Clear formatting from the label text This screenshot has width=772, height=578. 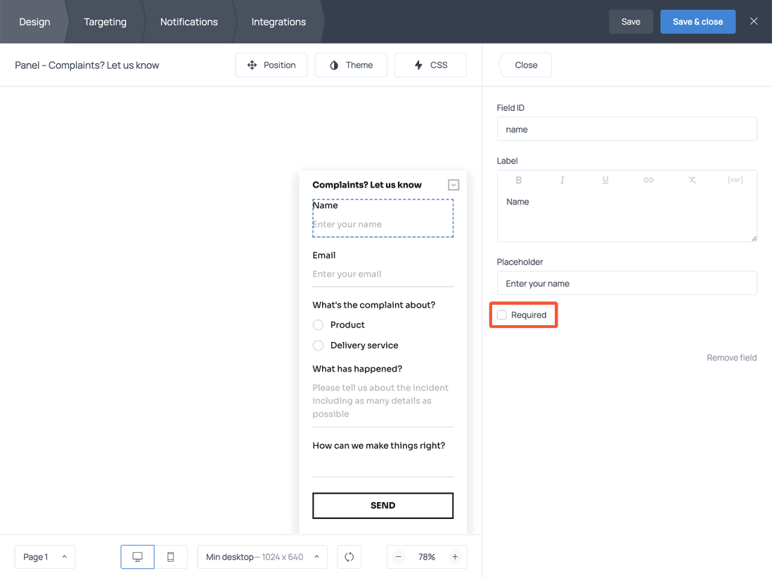[692, 180]
